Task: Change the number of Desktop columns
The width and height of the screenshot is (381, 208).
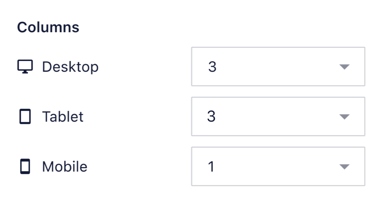Action: click(278, 67)
